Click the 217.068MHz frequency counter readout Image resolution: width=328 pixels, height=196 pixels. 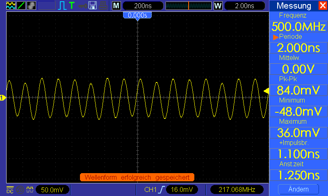point(237,189)
